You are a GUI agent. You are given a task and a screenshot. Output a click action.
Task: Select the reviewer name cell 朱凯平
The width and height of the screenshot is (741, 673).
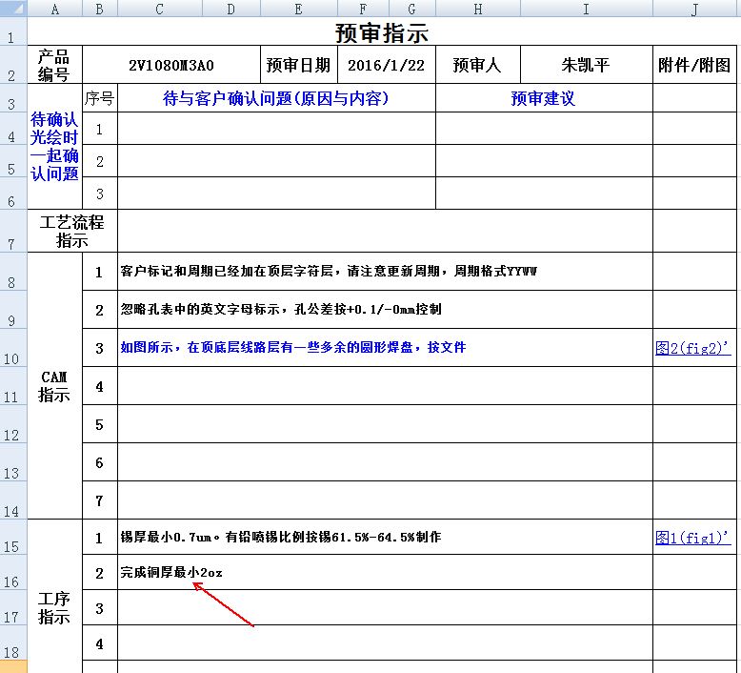(x=586, y=65)
